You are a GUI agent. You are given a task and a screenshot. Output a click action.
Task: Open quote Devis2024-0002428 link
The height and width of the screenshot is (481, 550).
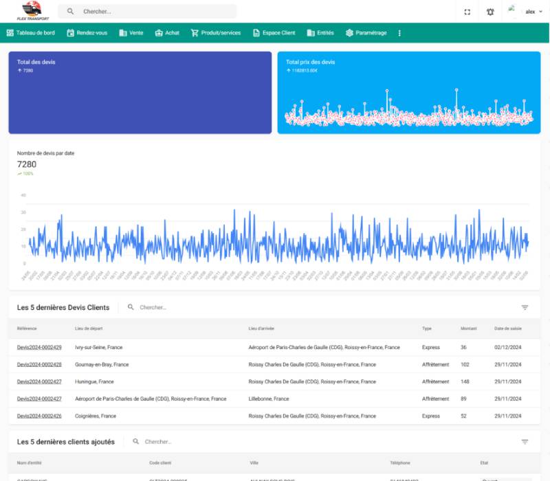coord(39,365)
